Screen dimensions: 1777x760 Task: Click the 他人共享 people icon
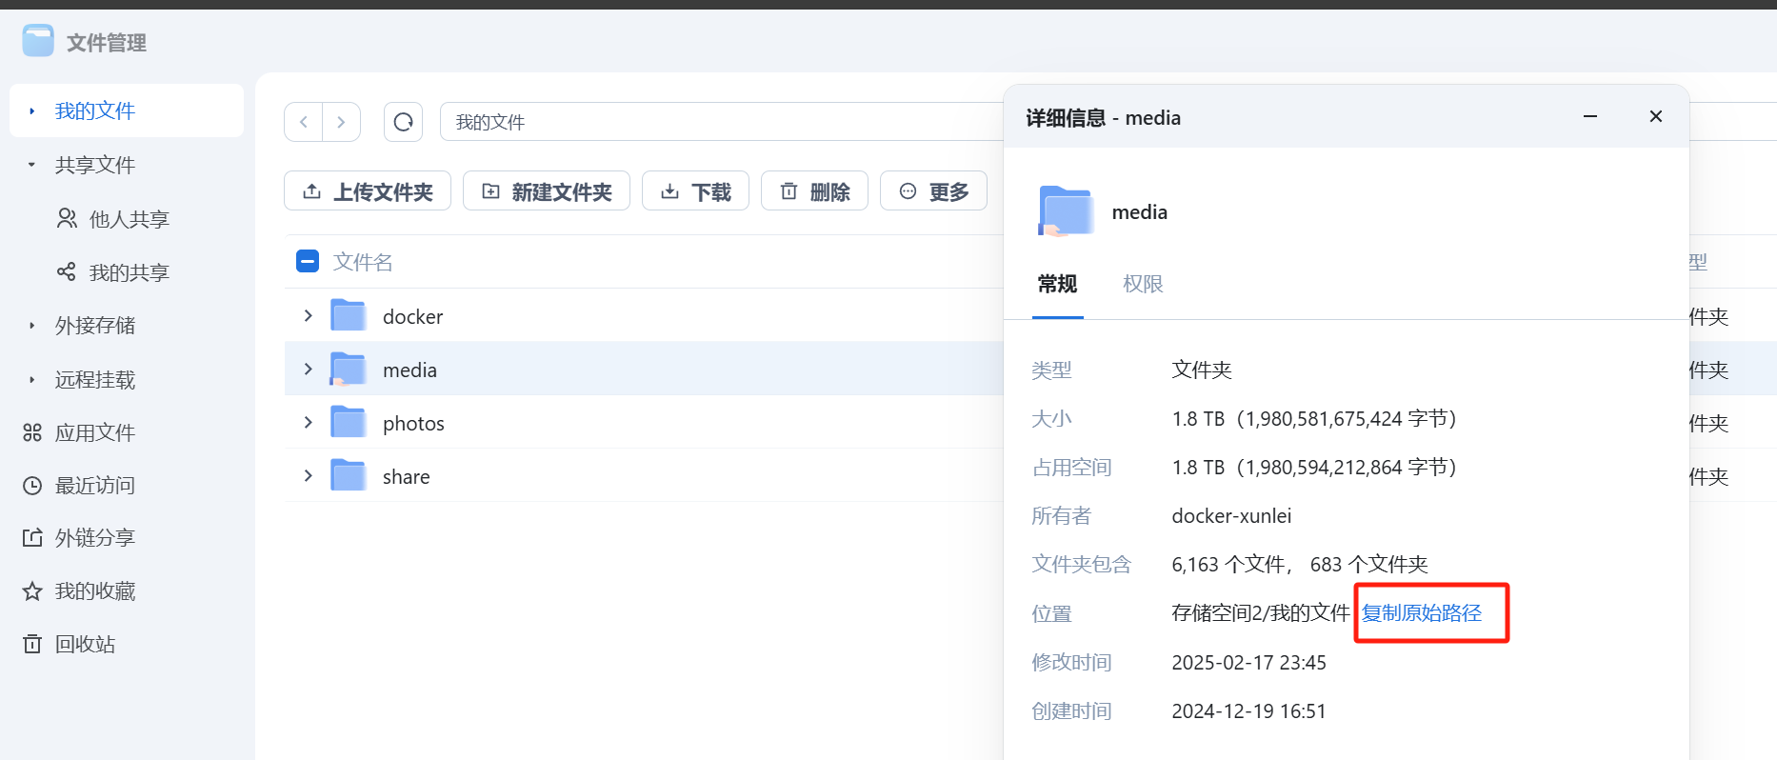(67, 219)
